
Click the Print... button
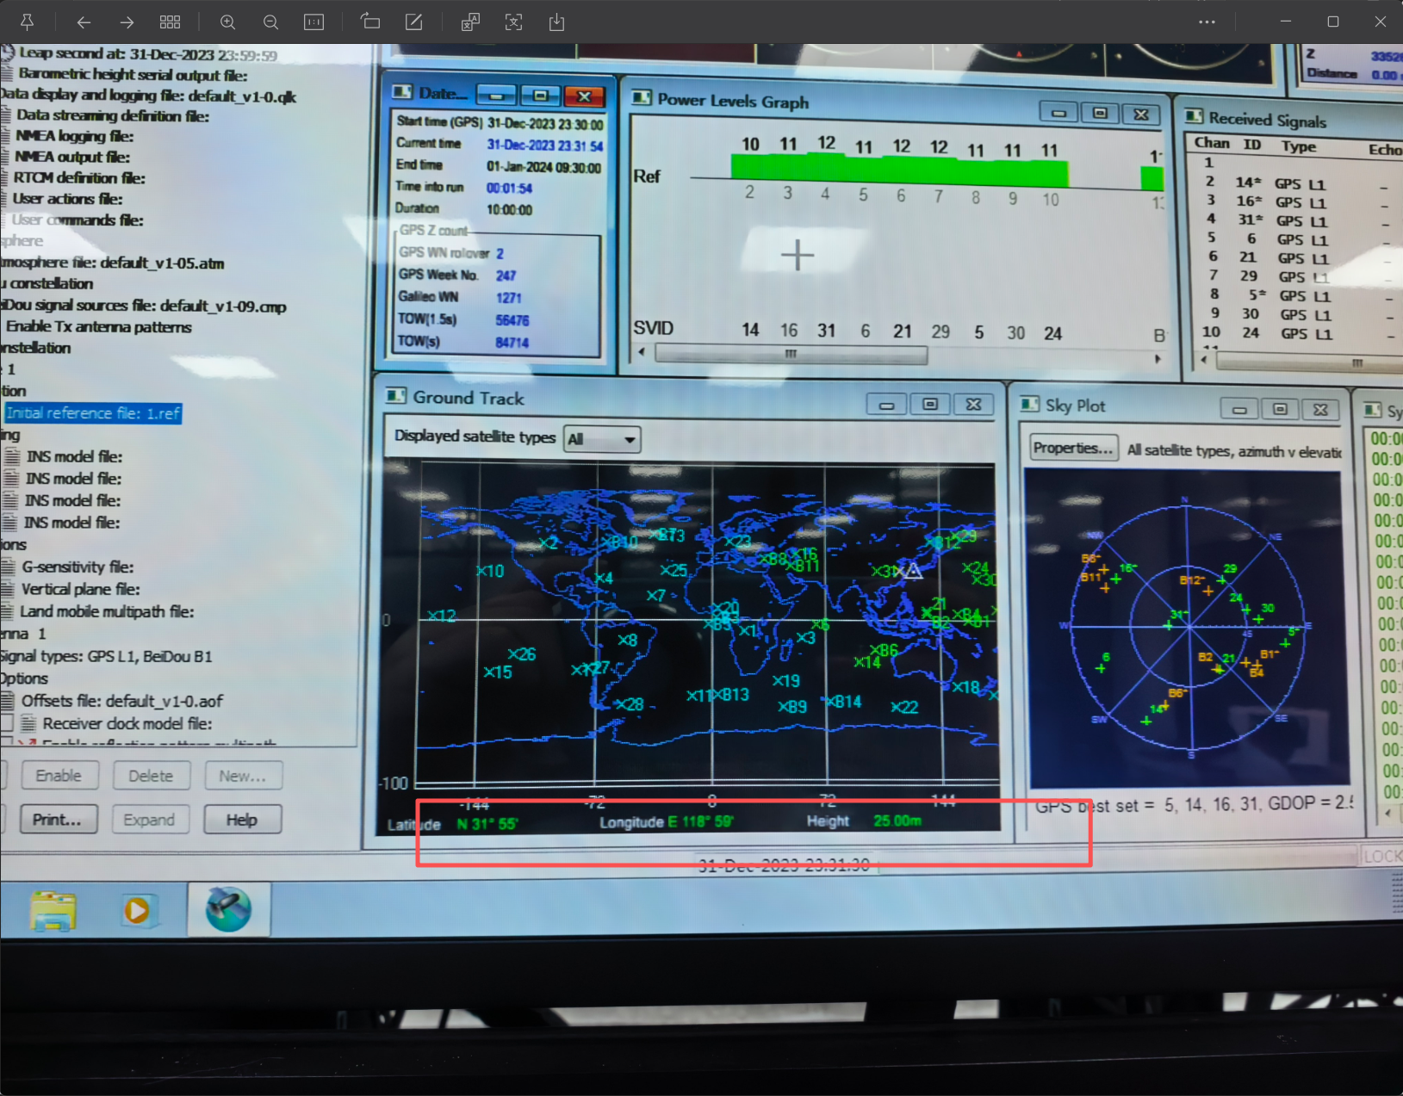point(58,820)
